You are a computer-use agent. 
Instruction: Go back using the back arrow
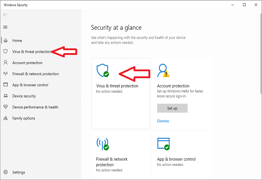click(5, 15)
